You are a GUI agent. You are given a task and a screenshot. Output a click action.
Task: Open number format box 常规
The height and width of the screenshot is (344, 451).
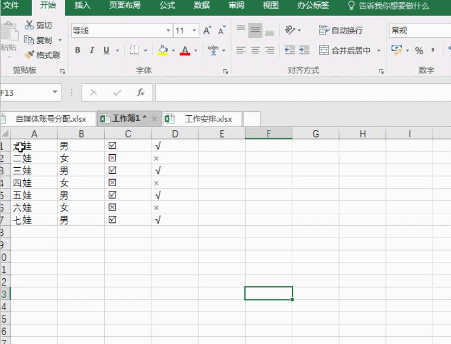tap(420, 30)
